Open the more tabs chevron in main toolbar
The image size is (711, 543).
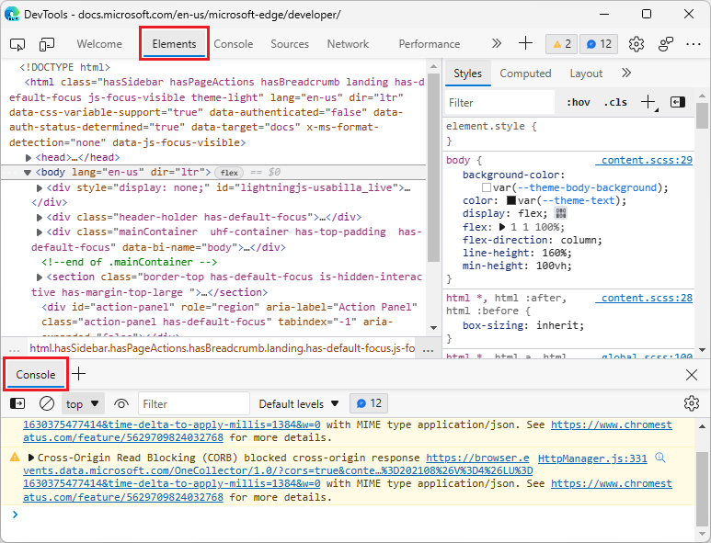(497, 43)
